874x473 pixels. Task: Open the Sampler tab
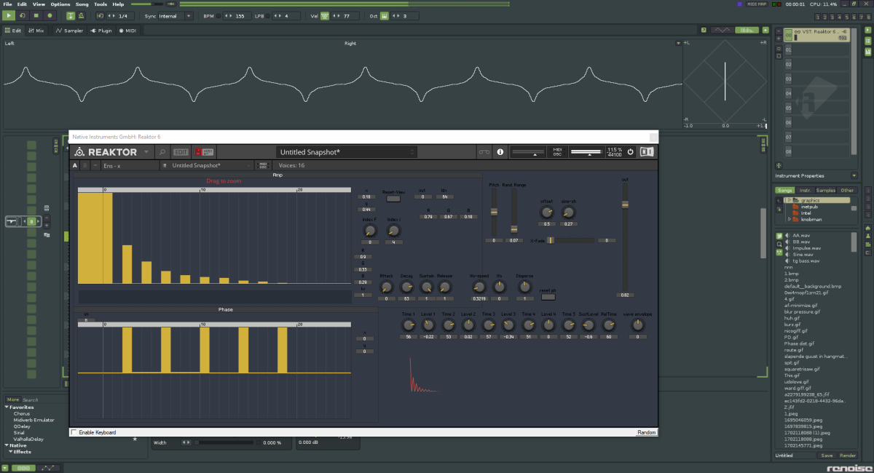click(70, 31)
